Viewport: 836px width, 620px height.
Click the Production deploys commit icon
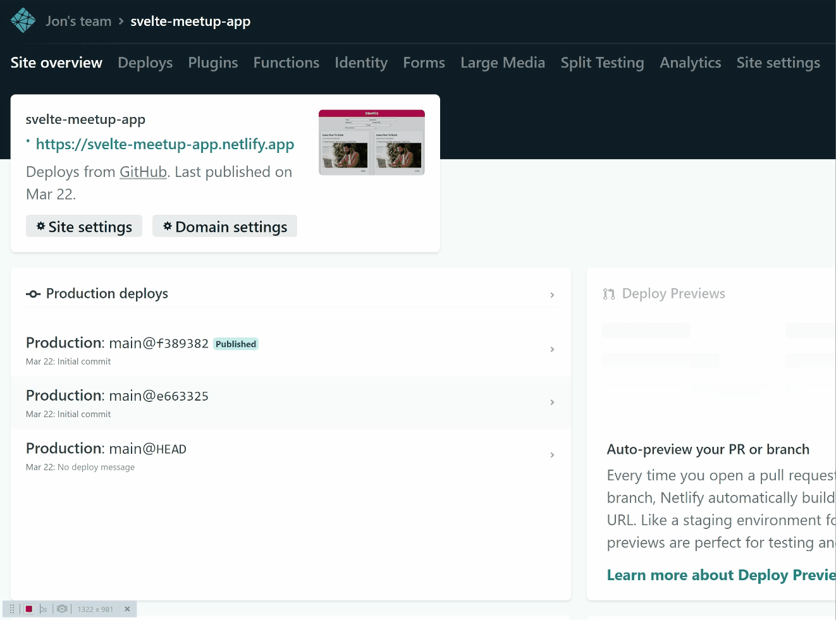coord(34,294)
